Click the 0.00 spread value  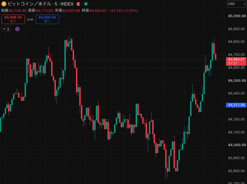coord(30,20)
